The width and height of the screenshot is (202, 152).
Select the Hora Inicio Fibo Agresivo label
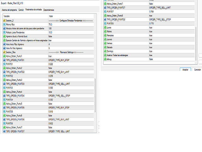[x=15, y=44]
